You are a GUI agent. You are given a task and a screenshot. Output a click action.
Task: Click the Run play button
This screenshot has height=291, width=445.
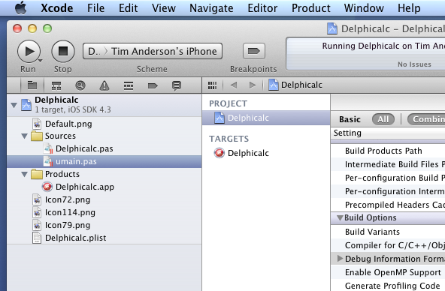click(x=29, y=52)
